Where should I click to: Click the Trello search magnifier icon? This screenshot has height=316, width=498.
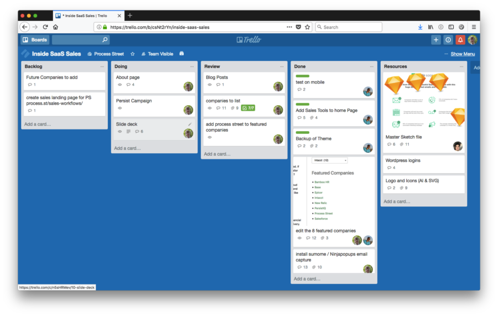coord(105,40)
